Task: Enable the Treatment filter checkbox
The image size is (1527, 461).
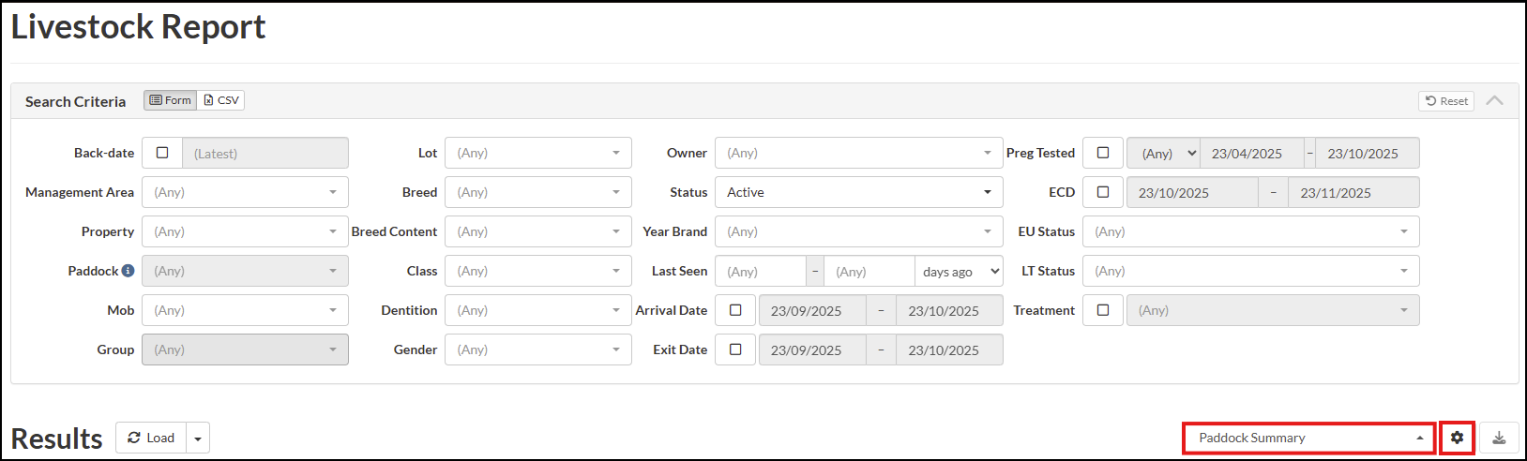Action: pyautogui.click(x=1103, y=310)
